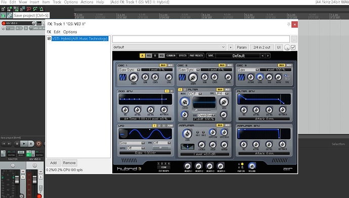The width and height of the screenshot is (349, 198).
Task: Click the Master volume fader in mixer
Action: [17, 179]
